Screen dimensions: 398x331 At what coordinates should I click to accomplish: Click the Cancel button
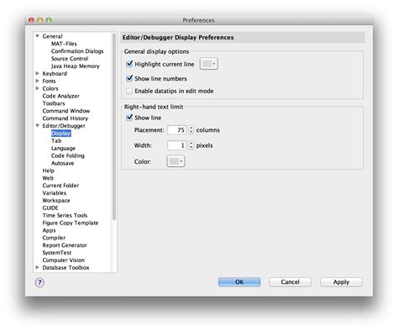[291, 282]
